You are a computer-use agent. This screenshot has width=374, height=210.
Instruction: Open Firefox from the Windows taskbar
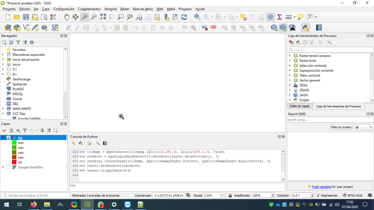pyautogui.click(x=34, y=205)
